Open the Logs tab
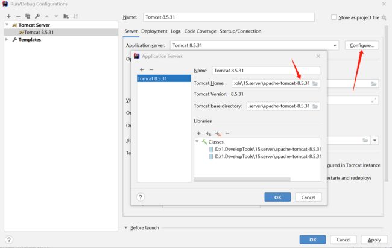This screenshot has width=392, height=248. click(x=175, y=31)
